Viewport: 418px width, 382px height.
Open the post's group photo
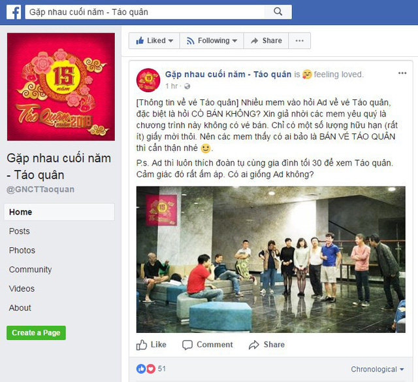271,260
